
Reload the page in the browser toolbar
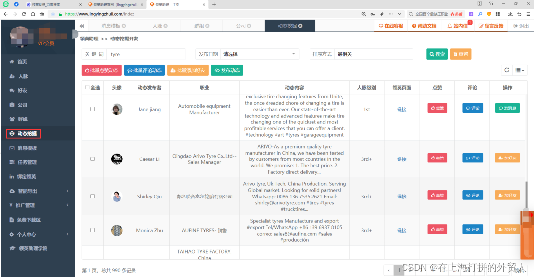(24, 14)
